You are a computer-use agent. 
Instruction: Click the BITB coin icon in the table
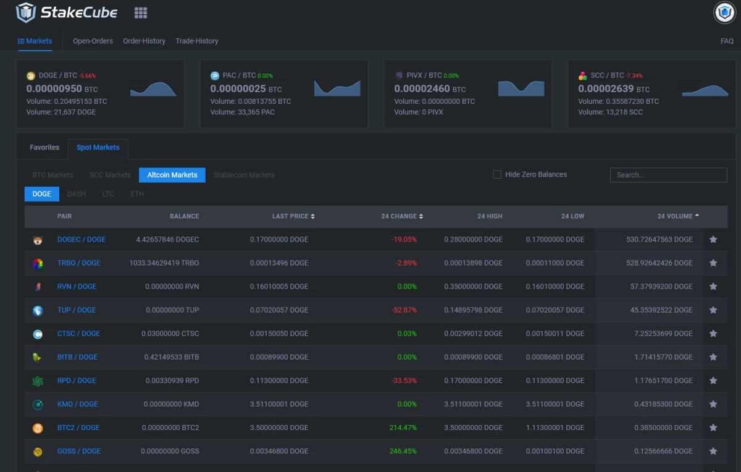(38, 357)
